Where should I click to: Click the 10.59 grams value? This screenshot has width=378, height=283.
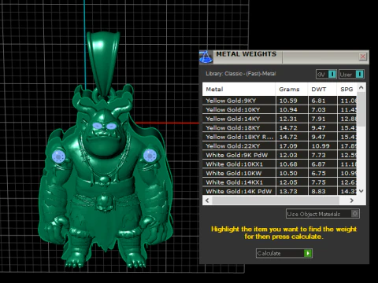point(288,101)
